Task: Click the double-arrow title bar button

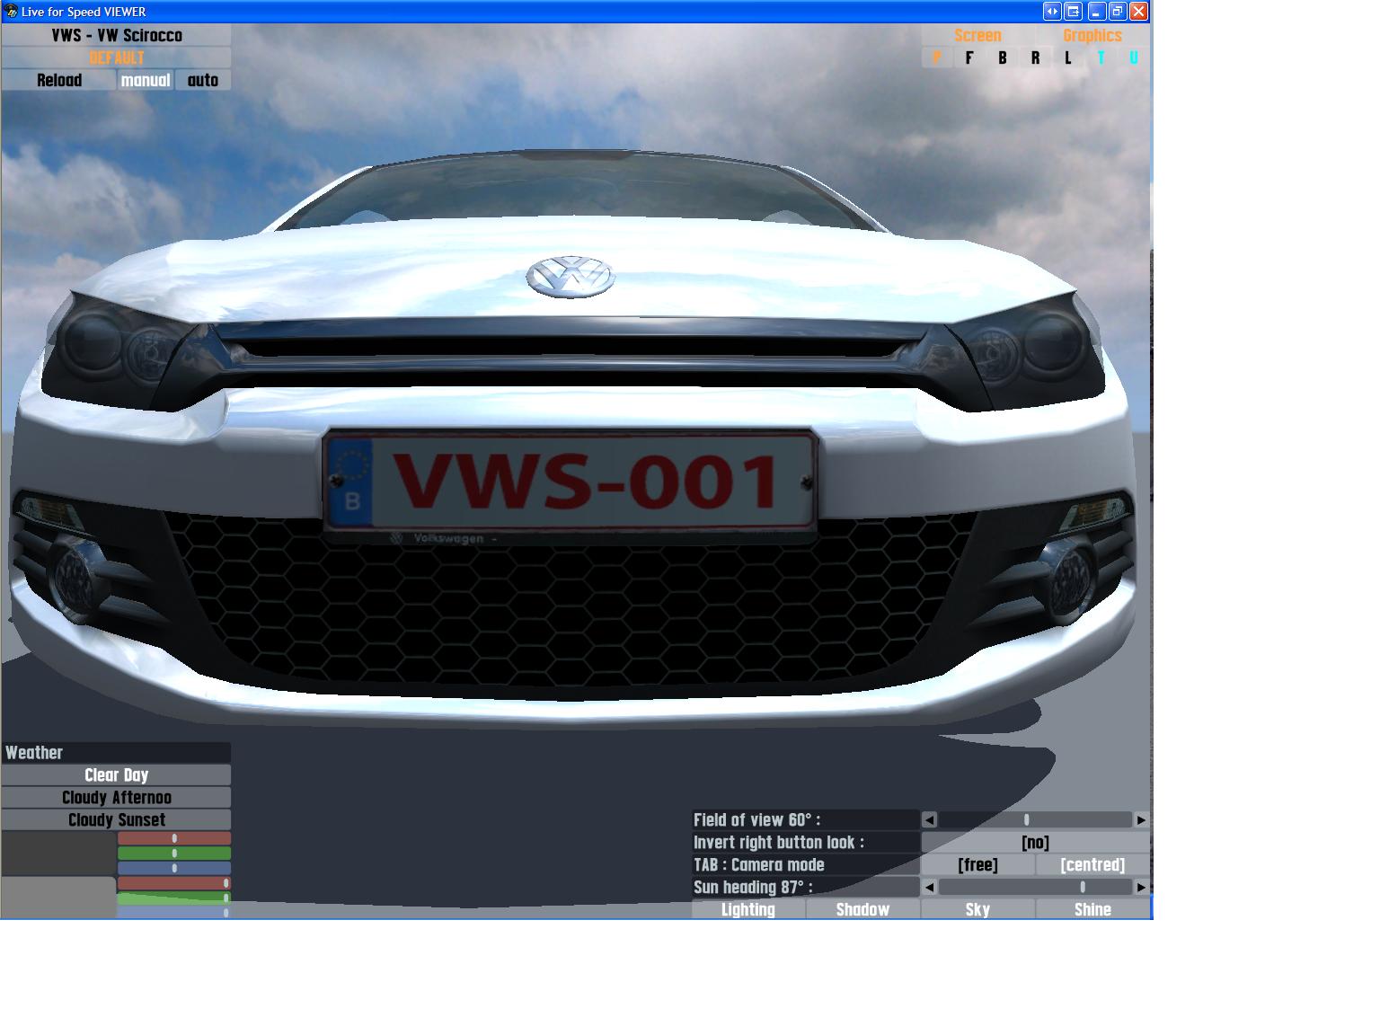Action: [x=1052, y=11]
